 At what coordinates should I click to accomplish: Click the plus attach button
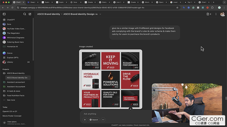click(x=85, y=120)
